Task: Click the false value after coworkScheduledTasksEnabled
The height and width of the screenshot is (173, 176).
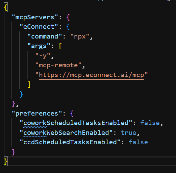Action: 150,123
